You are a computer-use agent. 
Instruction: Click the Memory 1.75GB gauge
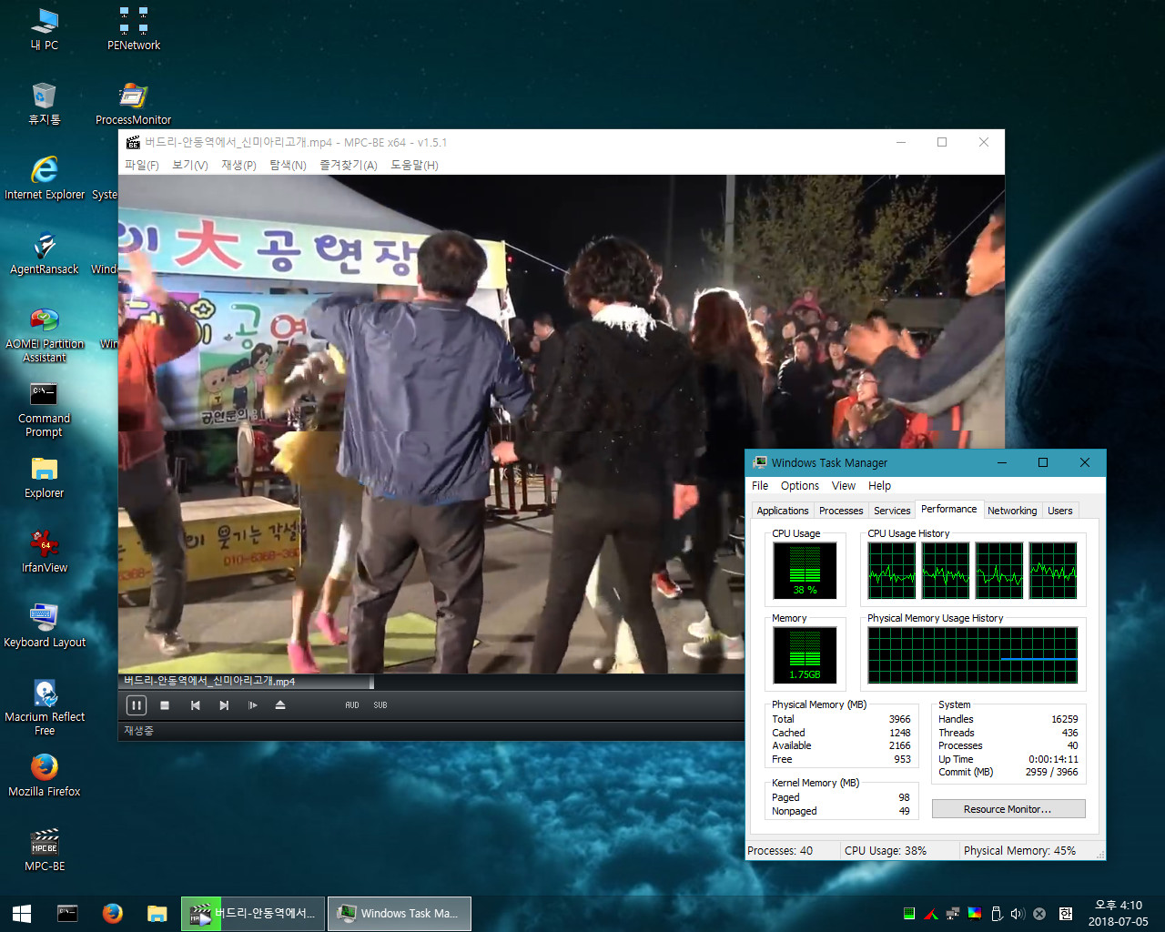(x=805, y=654)
